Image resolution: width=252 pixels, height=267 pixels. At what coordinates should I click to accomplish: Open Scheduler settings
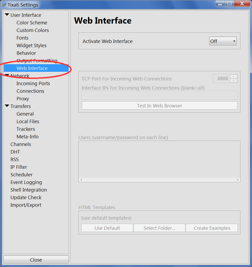click(x=22, y=175)
